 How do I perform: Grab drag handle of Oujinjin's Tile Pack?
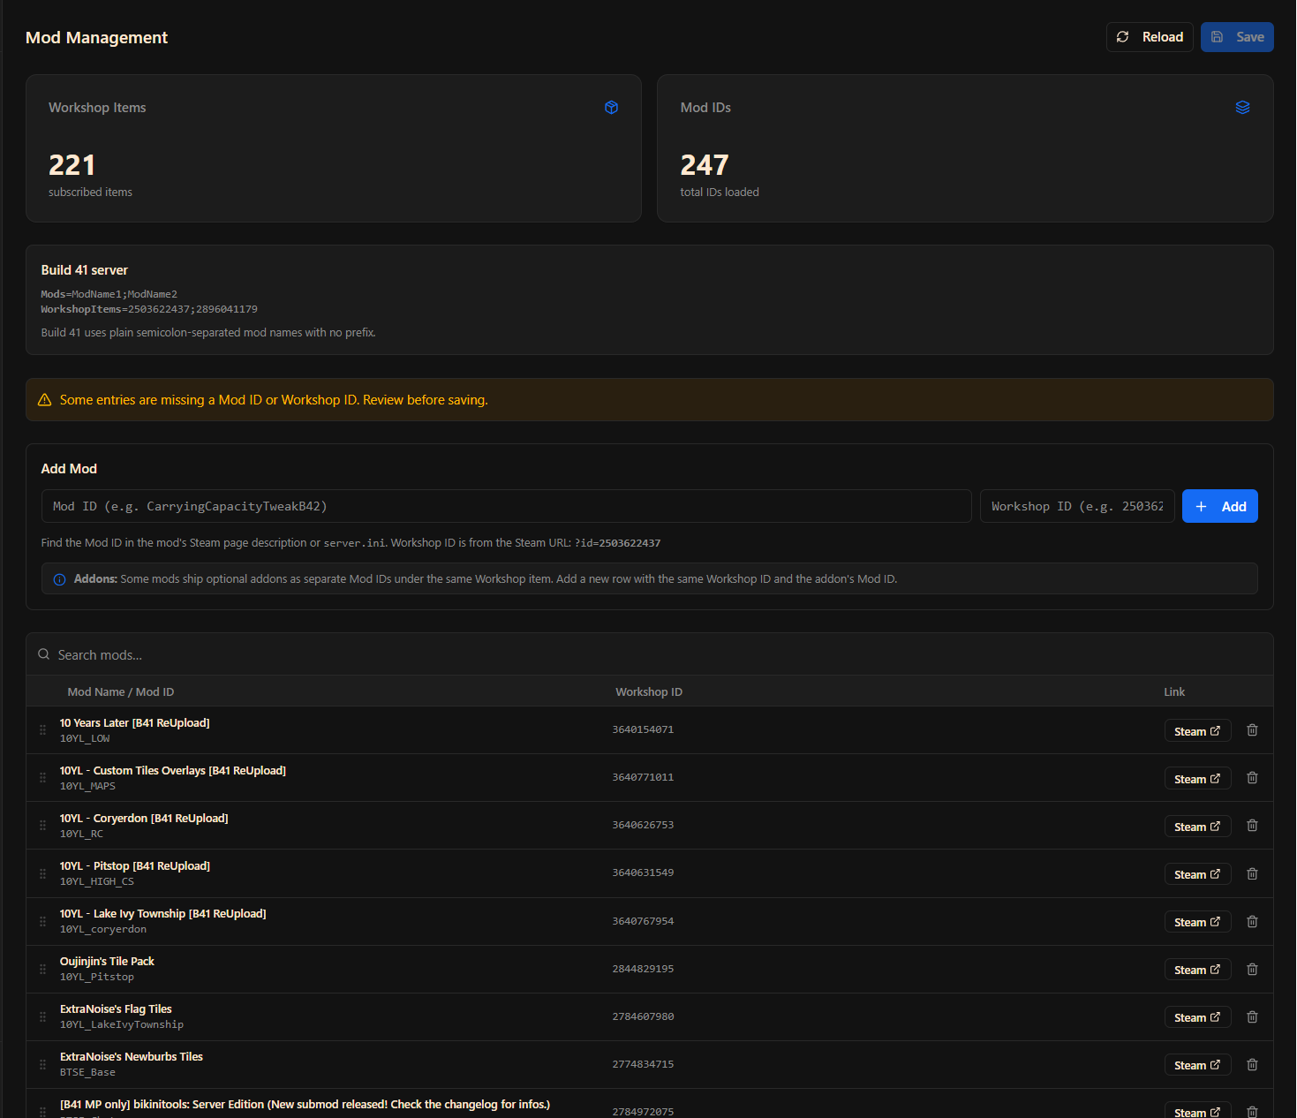pos(42,969)
